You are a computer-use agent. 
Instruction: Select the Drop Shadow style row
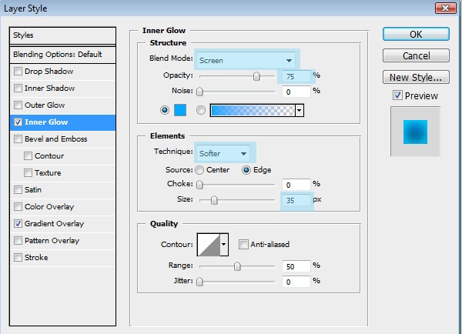point(63,72)
